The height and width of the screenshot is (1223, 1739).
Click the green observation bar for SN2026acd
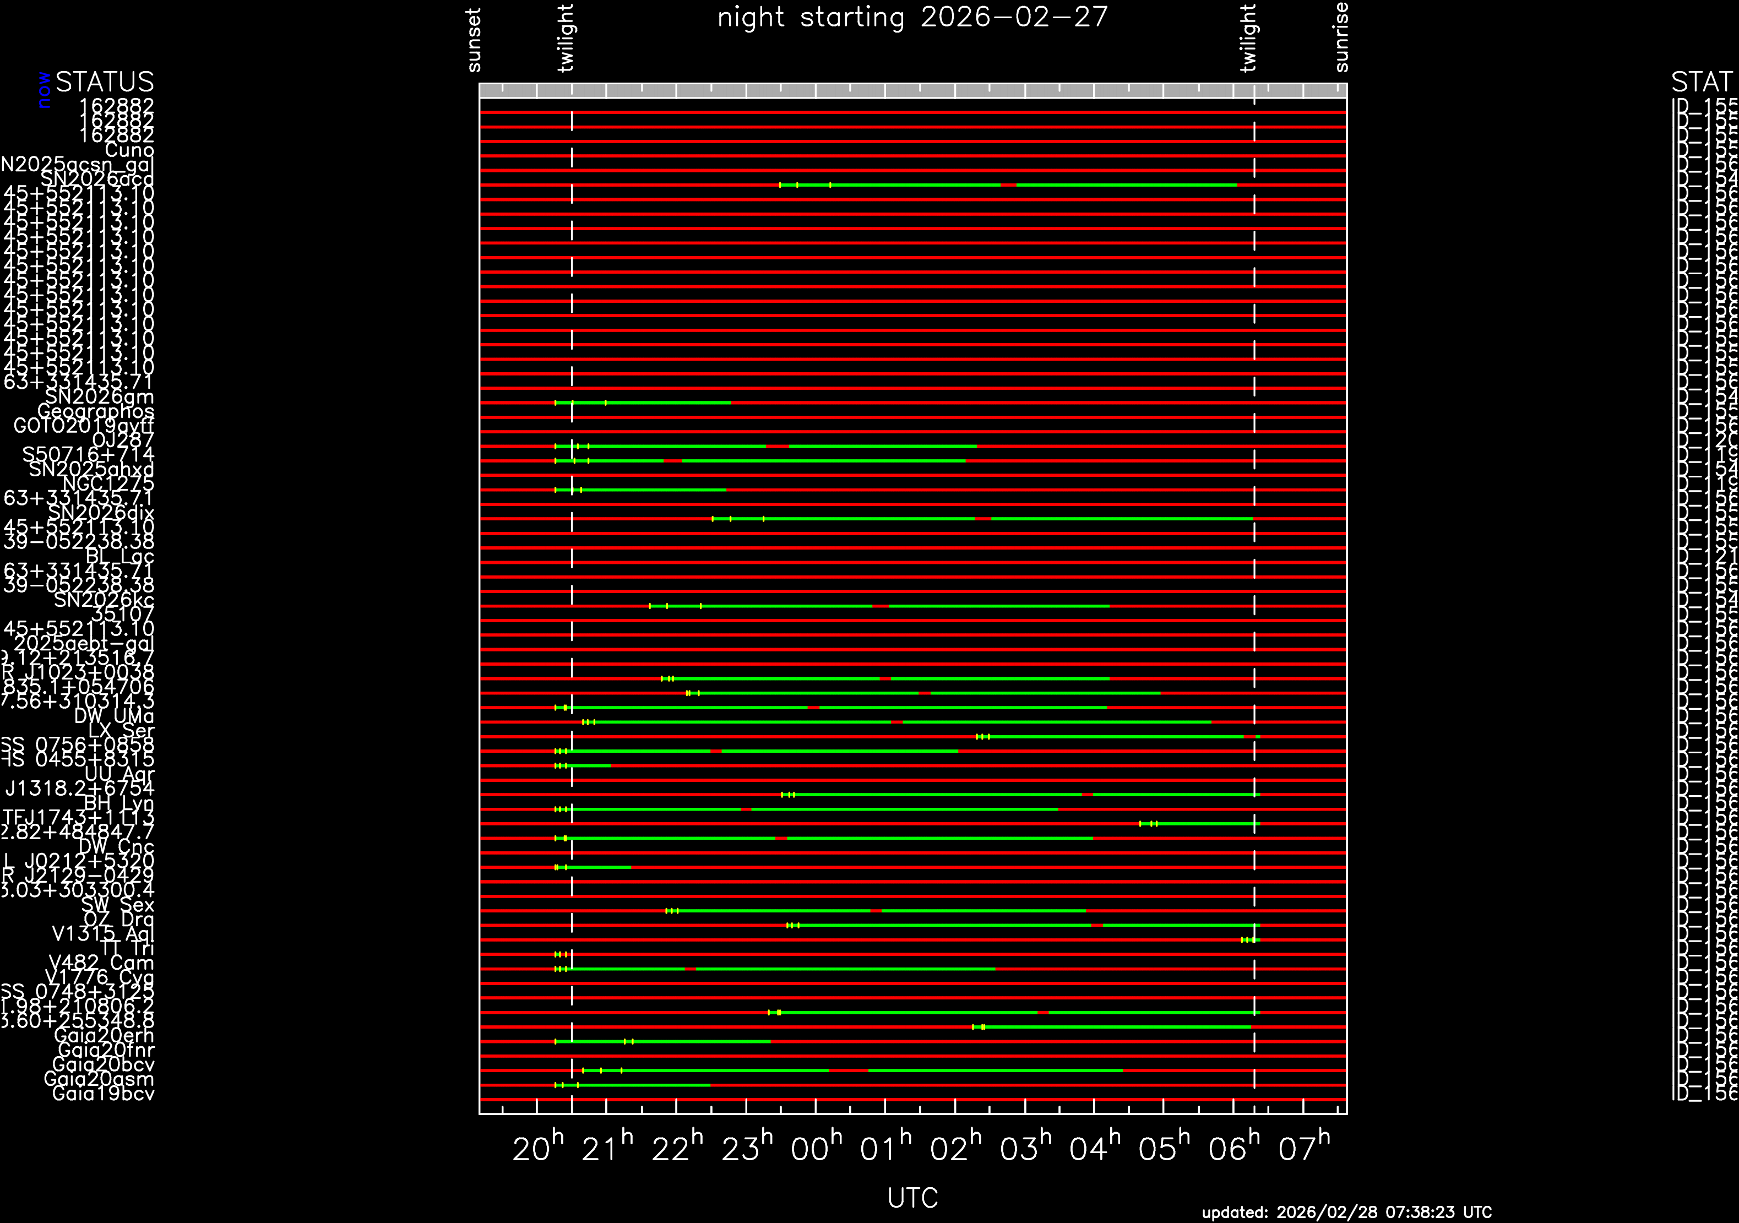click(909, 185)
